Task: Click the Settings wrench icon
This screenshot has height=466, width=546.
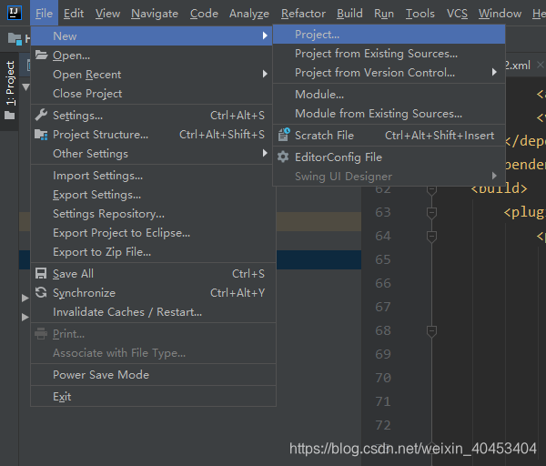Action: pyautogui.click(x=41, y=115)
